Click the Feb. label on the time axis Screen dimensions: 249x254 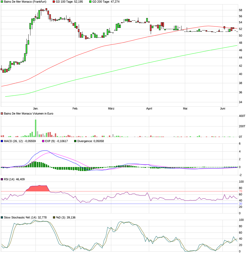75,108
